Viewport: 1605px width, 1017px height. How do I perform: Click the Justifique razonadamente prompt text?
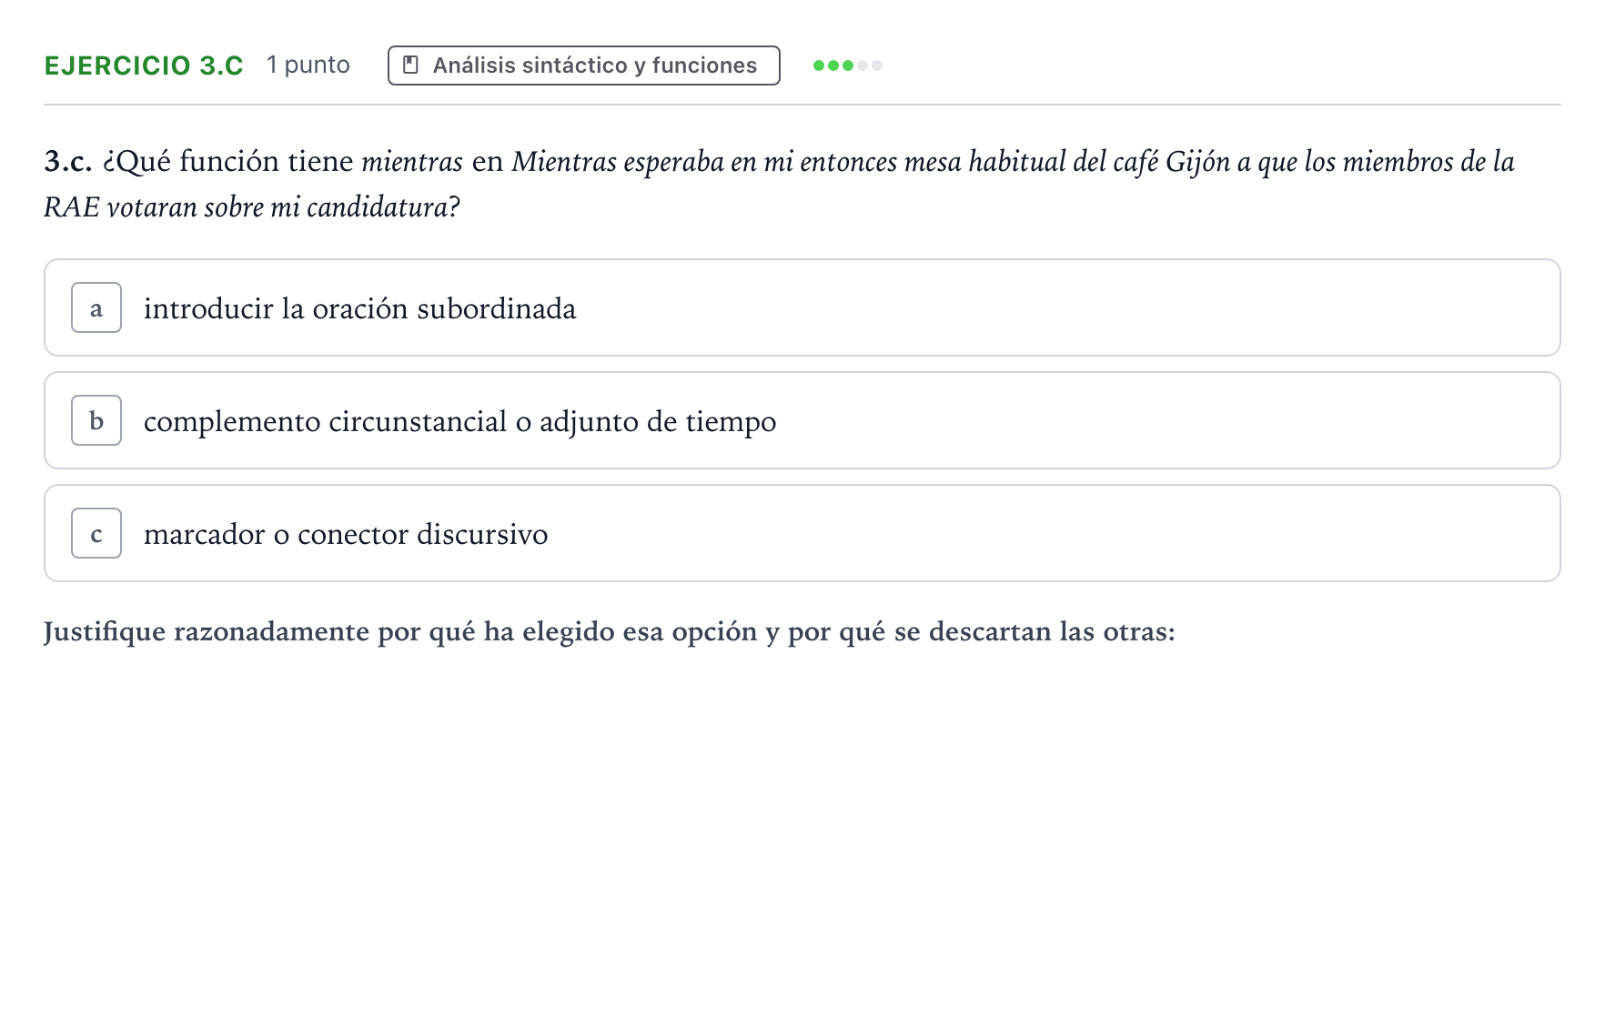click(610, 631)
